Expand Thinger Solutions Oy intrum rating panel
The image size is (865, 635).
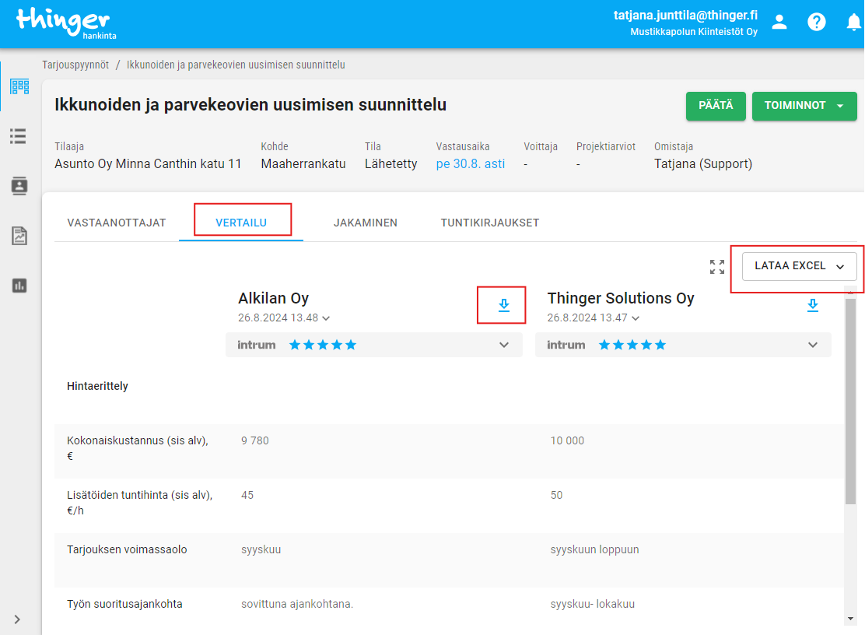(x=813, y=345)
